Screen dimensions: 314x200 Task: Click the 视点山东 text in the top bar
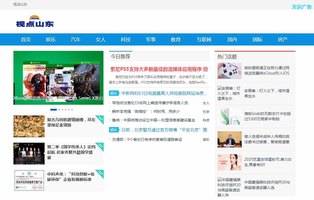(20, 4)
